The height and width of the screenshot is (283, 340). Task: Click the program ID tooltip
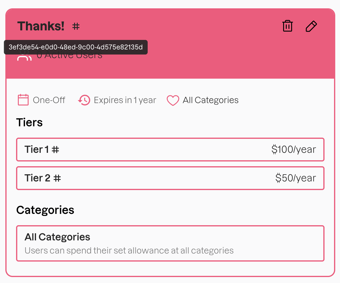tap(76, 47)
